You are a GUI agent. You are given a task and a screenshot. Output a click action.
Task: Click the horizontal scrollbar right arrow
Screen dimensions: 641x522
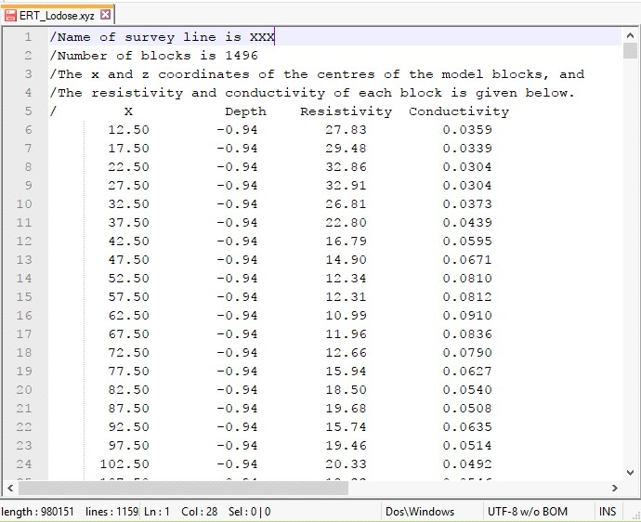click(x=614, y=488)
